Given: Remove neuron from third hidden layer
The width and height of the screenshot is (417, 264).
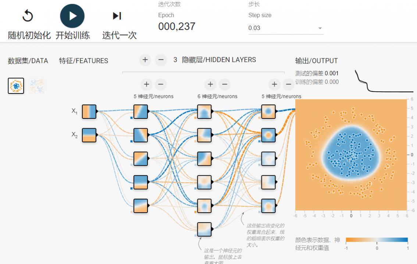Looking at the screenshot, I should 288,85.
